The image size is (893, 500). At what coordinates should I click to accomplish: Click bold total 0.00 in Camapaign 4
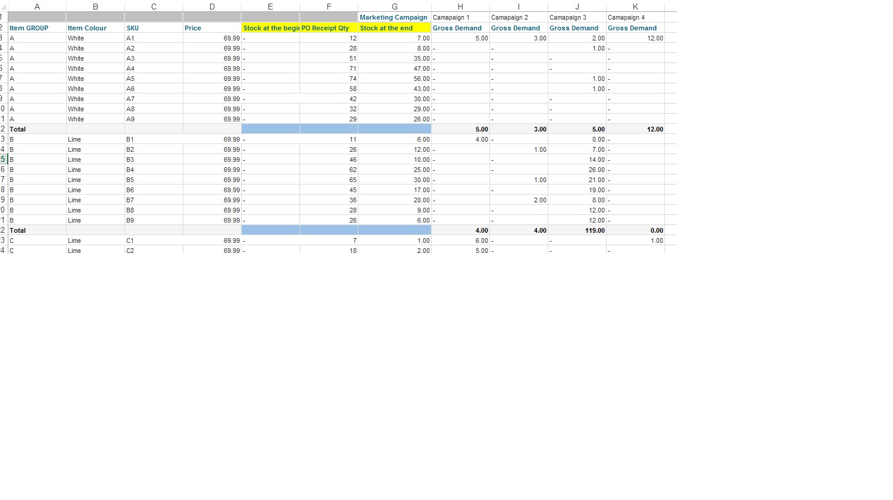[x=635, y=230]
